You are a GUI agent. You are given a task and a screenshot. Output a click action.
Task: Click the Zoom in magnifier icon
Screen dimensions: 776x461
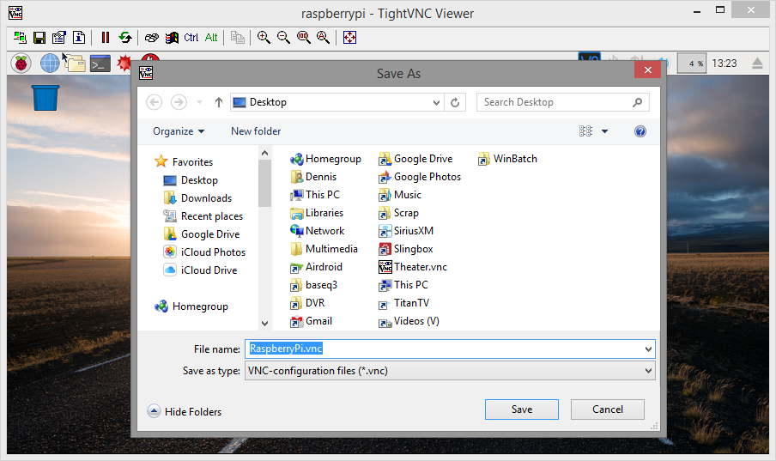click(x=264, y=38)
